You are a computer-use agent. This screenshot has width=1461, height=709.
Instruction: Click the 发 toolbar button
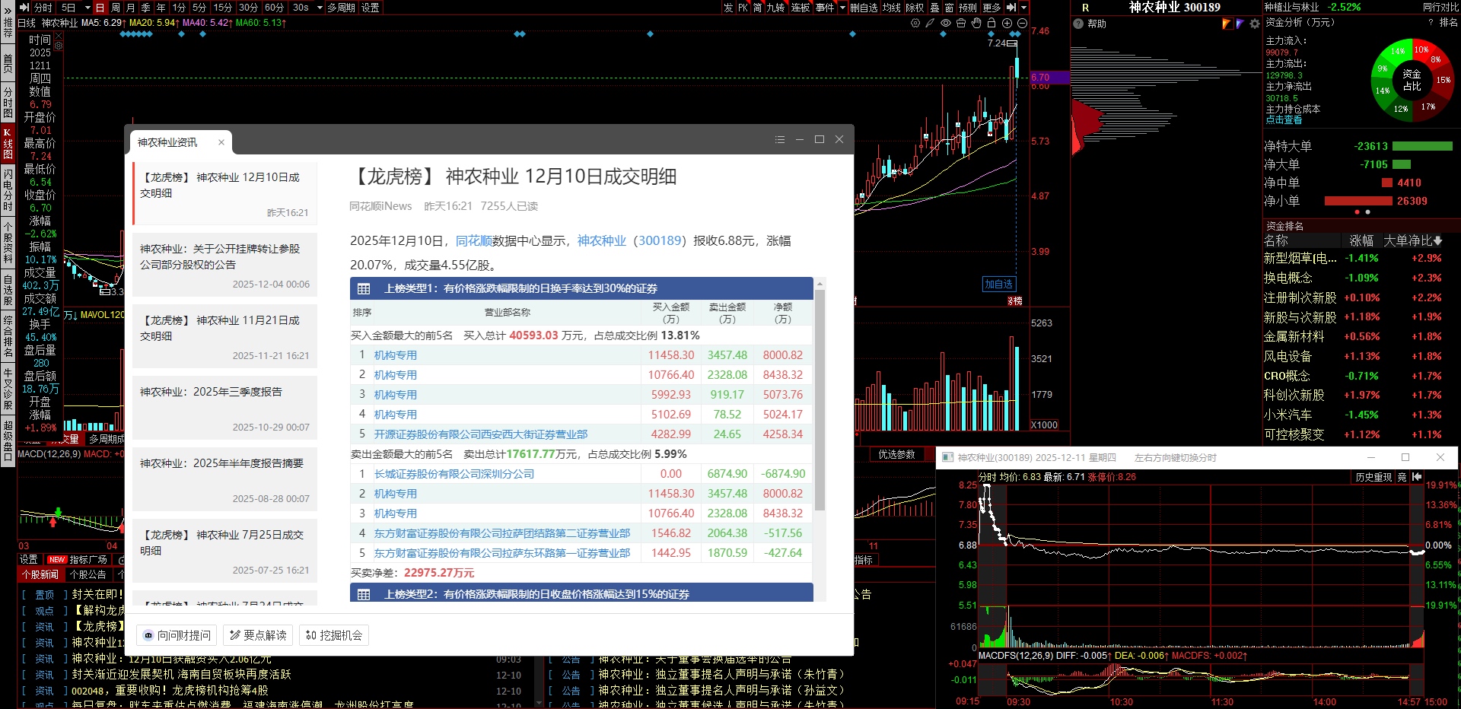(728, 7)
